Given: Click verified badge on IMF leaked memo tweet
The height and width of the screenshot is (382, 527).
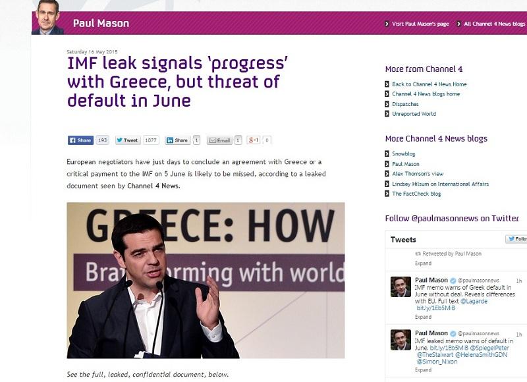Looking at the screenshot, I should coord(453,334).
